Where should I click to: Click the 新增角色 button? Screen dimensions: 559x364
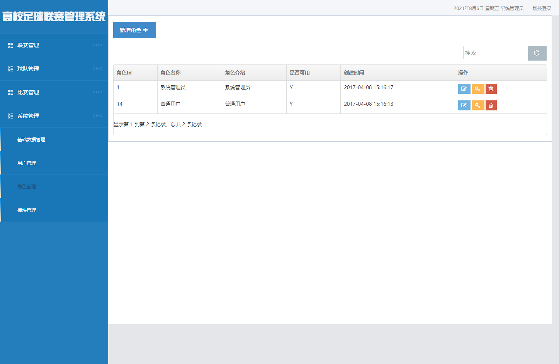coord(134,30)
